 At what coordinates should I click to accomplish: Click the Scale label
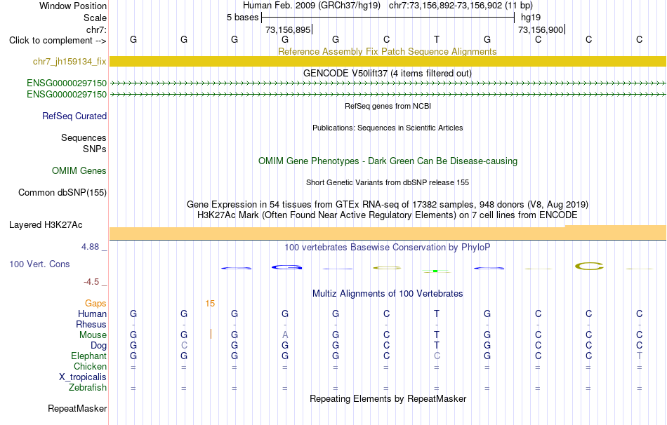(95, 18)
